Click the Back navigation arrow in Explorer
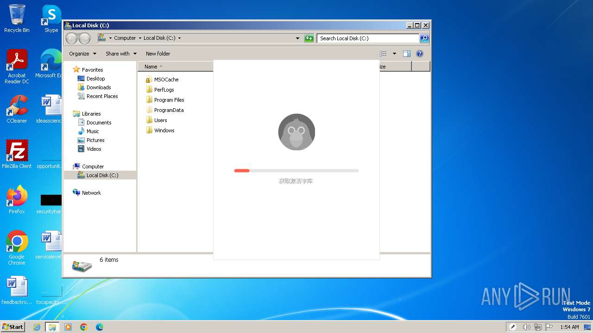 [72, 38]
